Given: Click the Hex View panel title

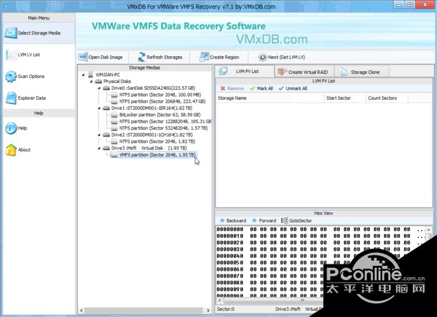Looking at the screenshot, I should (x=323, y=213).
